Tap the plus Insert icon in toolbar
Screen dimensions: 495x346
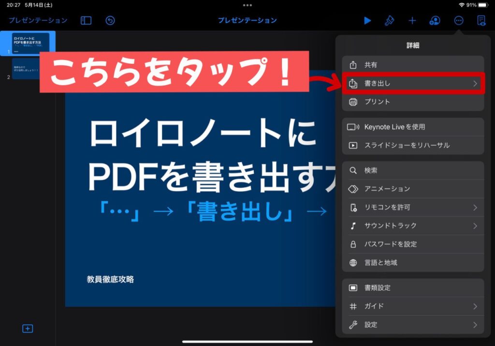(x=412, y=20)
